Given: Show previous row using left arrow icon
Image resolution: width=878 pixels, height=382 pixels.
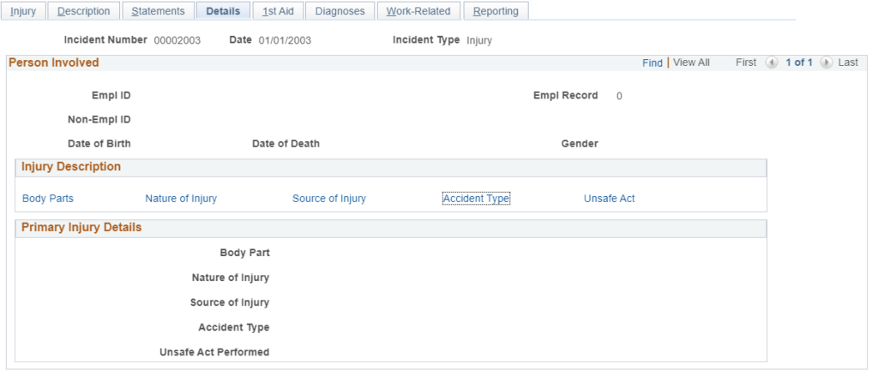Looking at the screenshot, I should pos(772,63).
